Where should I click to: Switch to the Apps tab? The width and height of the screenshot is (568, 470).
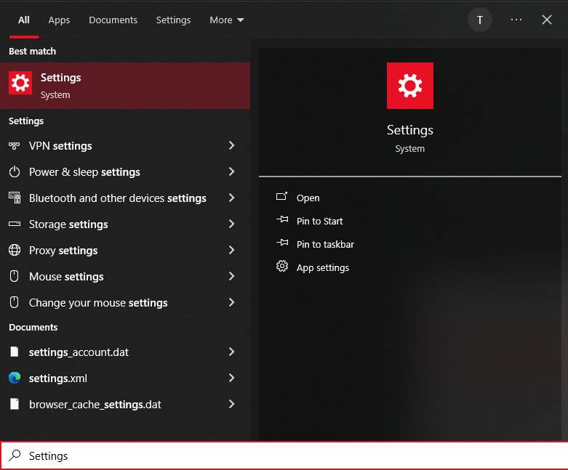click(59, 20)
